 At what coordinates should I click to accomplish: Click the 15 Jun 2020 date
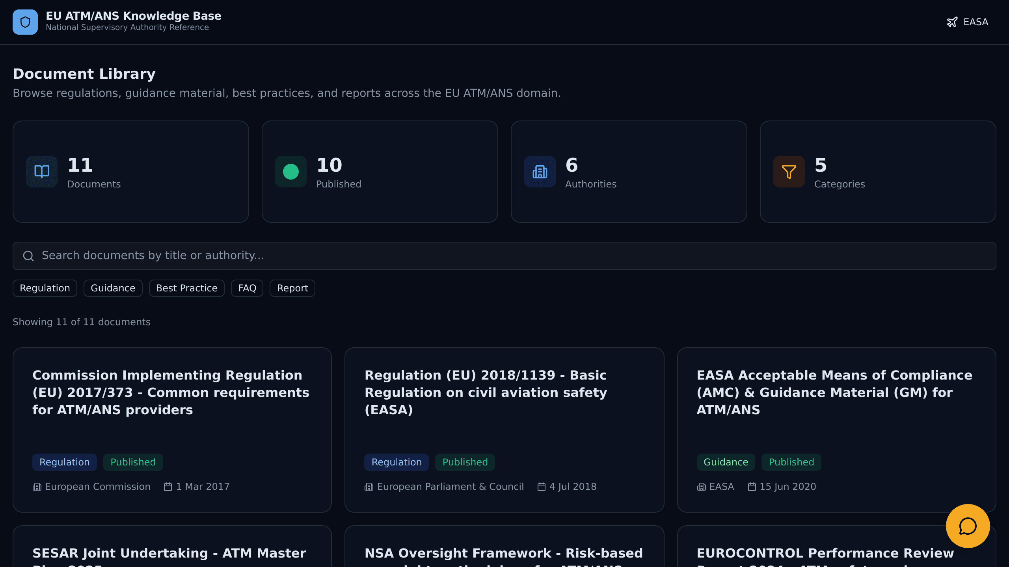(788, 487)
